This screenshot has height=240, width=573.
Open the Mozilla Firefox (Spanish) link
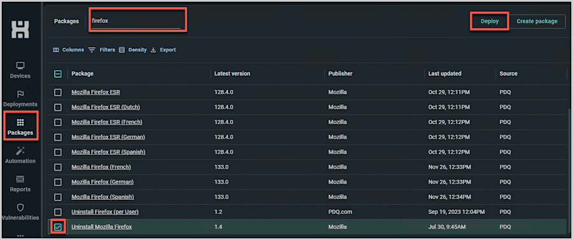(x=103, y=197)
